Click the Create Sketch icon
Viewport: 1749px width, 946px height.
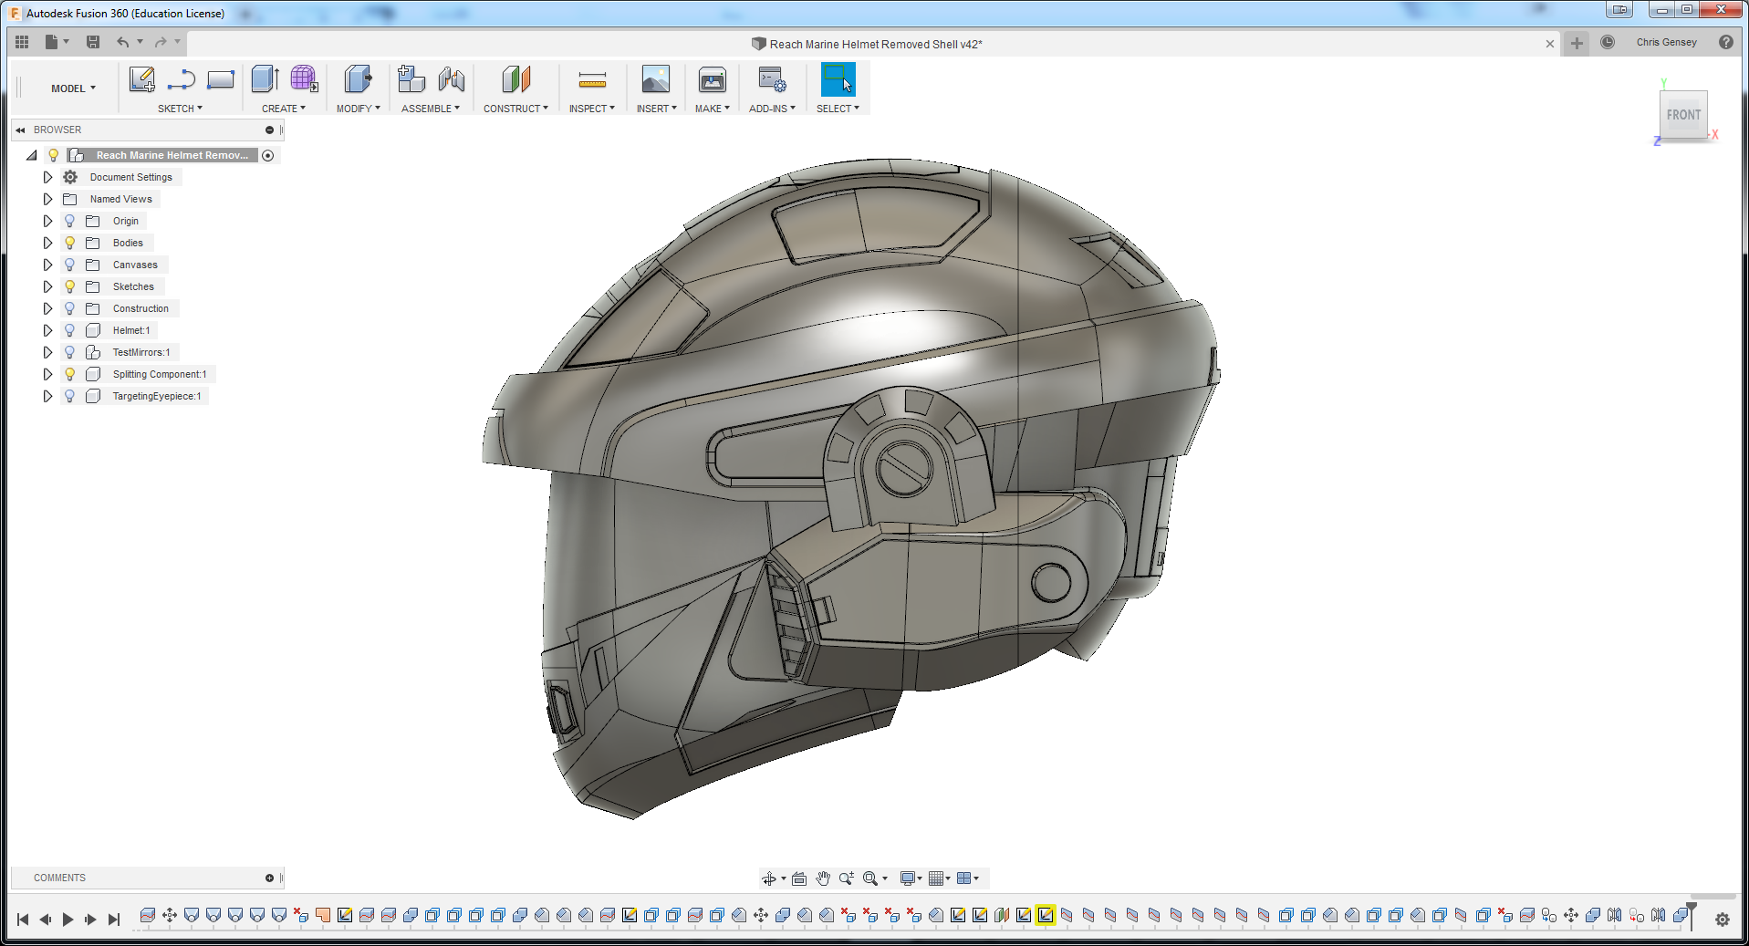click(x=141, y=80)
